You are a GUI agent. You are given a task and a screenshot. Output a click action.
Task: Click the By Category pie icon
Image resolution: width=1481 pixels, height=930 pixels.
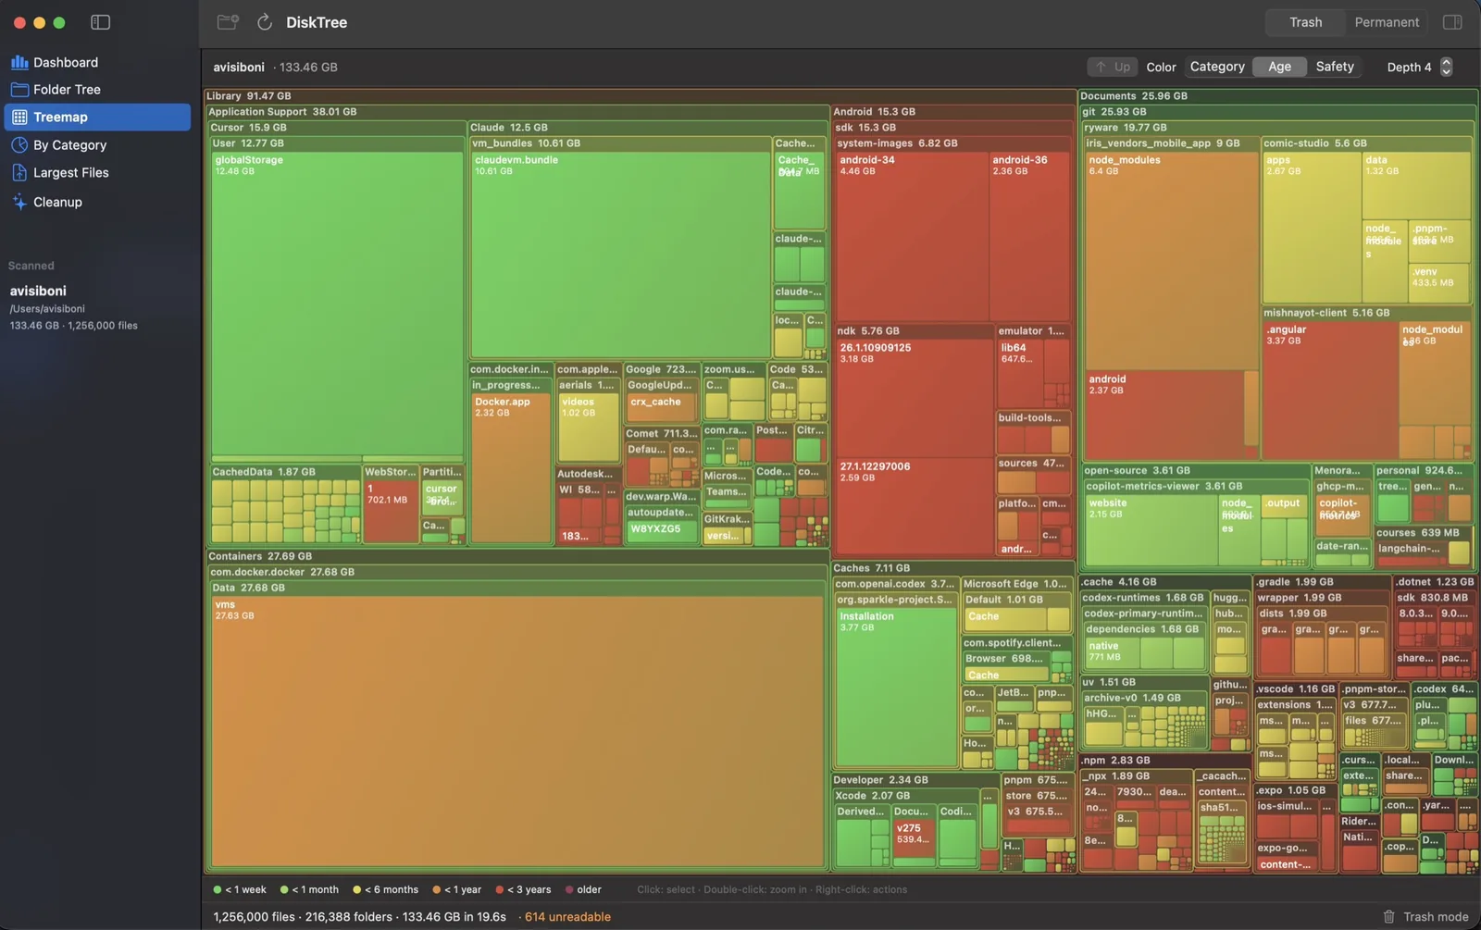pyautogui.click(x=19, y=145)
